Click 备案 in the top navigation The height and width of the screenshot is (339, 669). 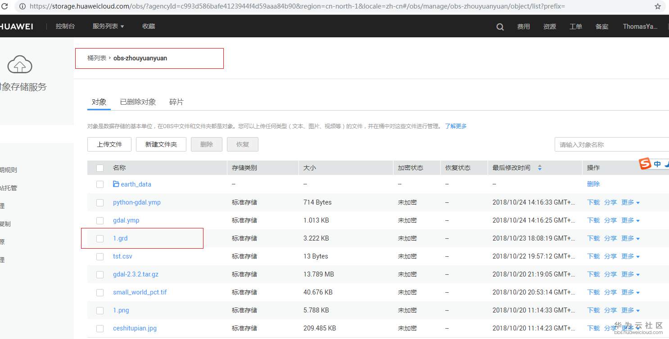click(x=602, y=27)
